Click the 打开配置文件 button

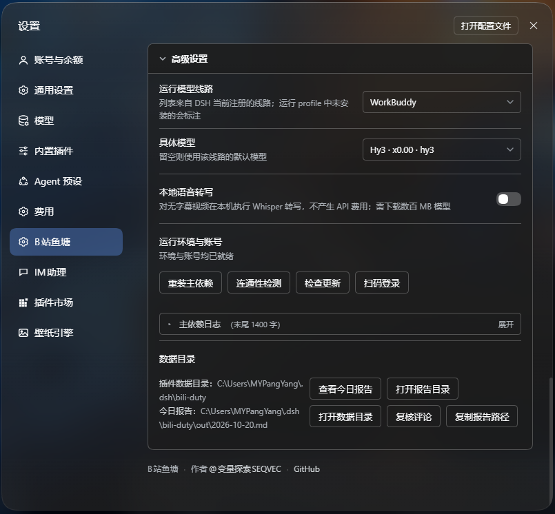485,25
